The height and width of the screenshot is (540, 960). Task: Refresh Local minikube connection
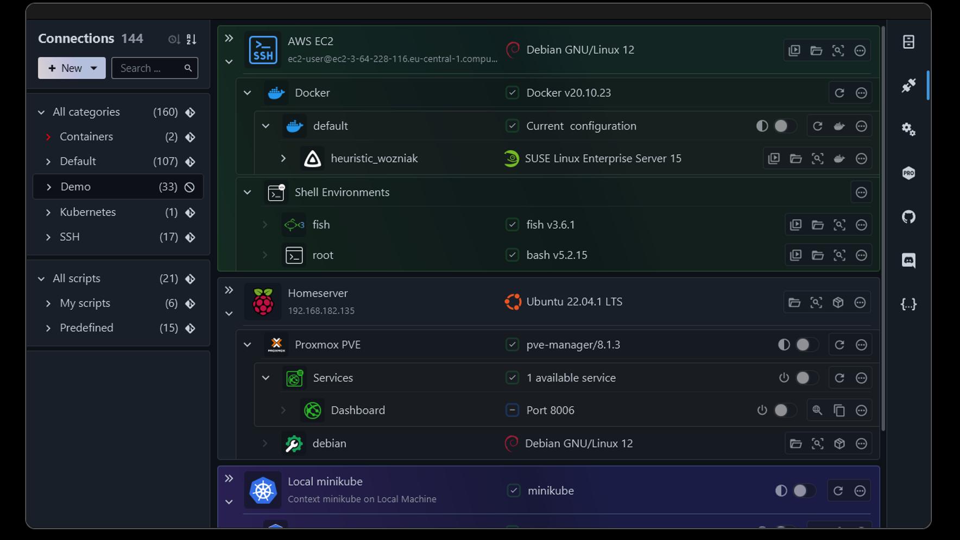pos(838,491)
